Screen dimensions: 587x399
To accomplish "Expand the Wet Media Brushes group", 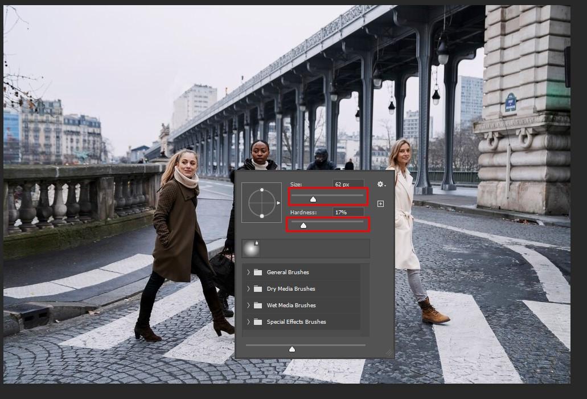I will point(248,306).
